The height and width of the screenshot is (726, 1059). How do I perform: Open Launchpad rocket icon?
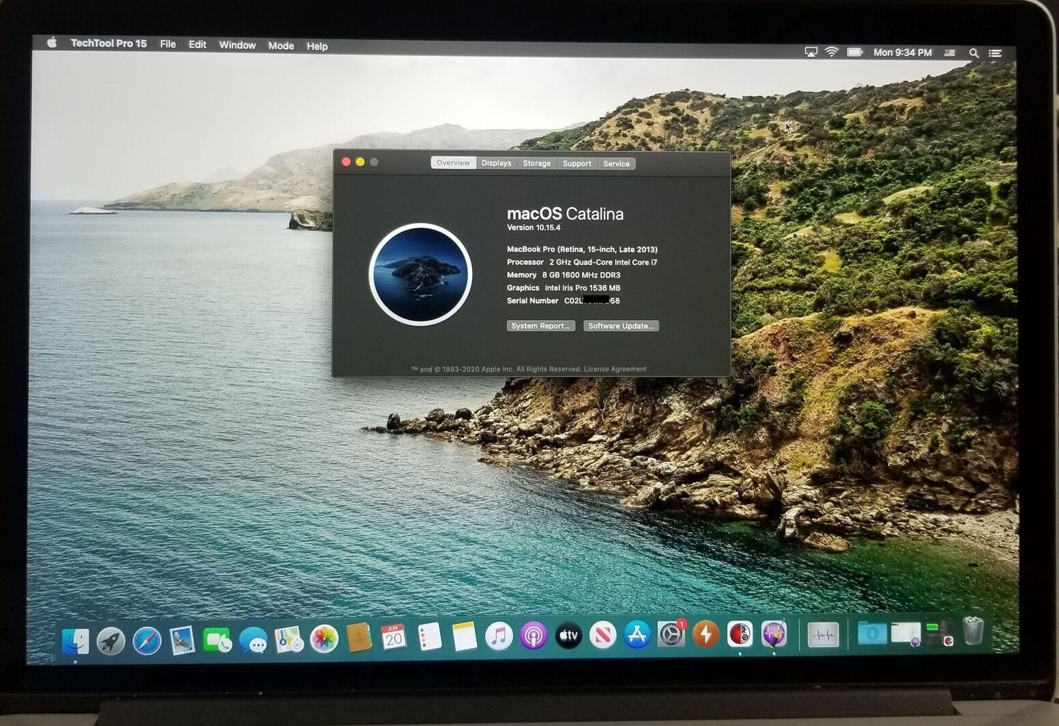(x=111, y=641)
